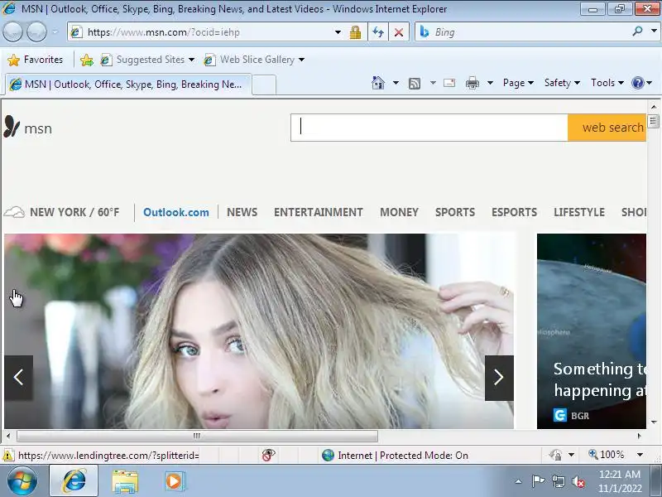Click the Forward navigation button
Screen dimensions: 662x497
(36, 32)
